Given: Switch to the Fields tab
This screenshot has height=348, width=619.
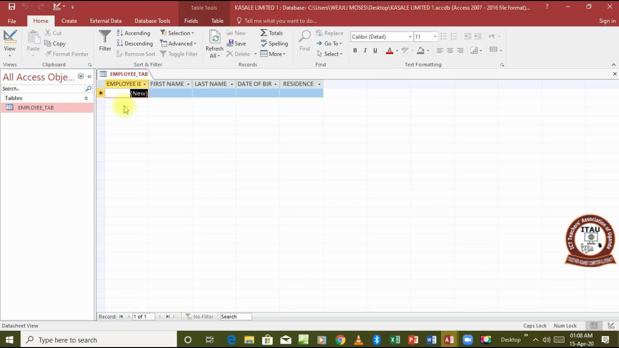Looking at the screenshot, I should tap(191, 21).
